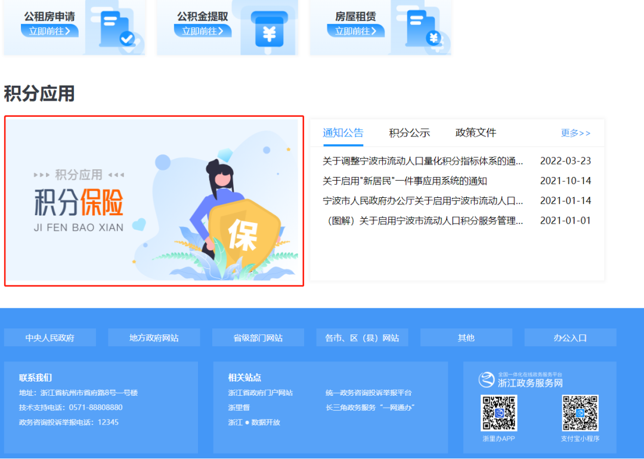Click the 房屋租赁 document yen icon
Image resolution: width=644 pixels, height=459 pixels.
[423, 28]
